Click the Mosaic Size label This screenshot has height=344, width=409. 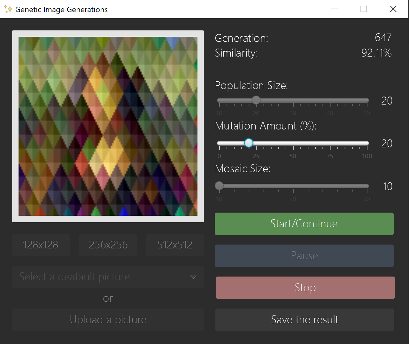tap(243, 168)
